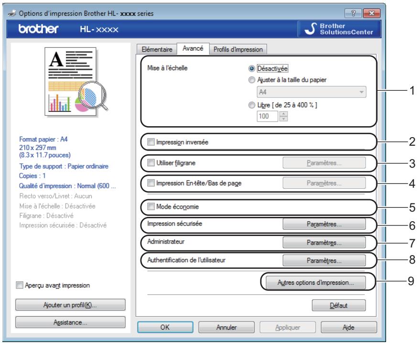Turn on the Mode économie checkbox
The image size is (420, 343).
tap(151, 206)
